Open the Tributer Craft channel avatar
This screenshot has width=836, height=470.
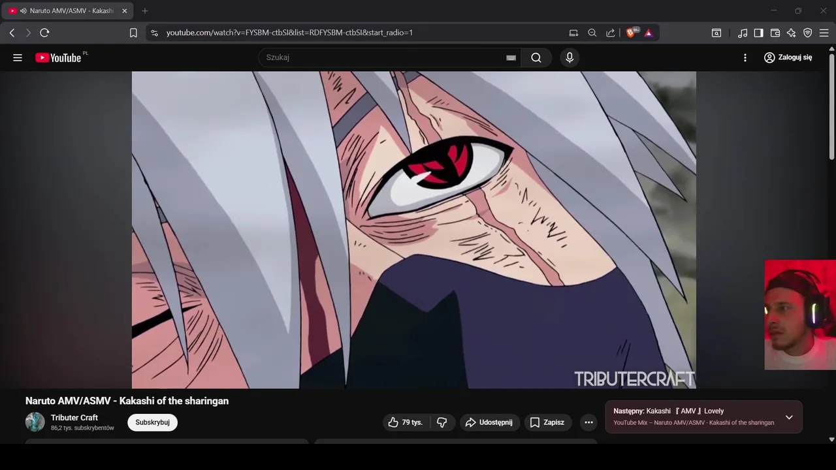35,422
